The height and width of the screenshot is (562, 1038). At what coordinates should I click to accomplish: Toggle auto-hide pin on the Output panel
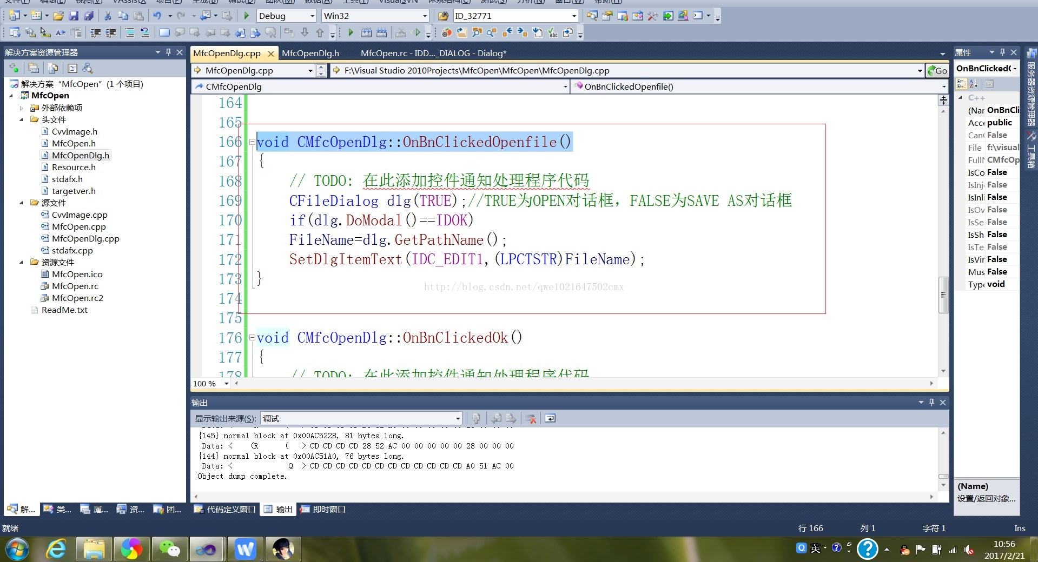931,402
